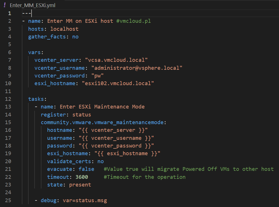Click the 'tasks:' section key
279x207 pixels.
coord(37,99)
